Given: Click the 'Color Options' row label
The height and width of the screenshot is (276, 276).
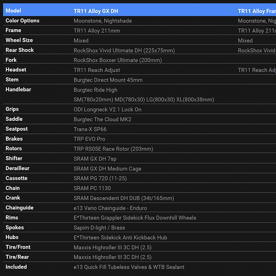Looking at the screenshot, I should (x=22, y=21).
